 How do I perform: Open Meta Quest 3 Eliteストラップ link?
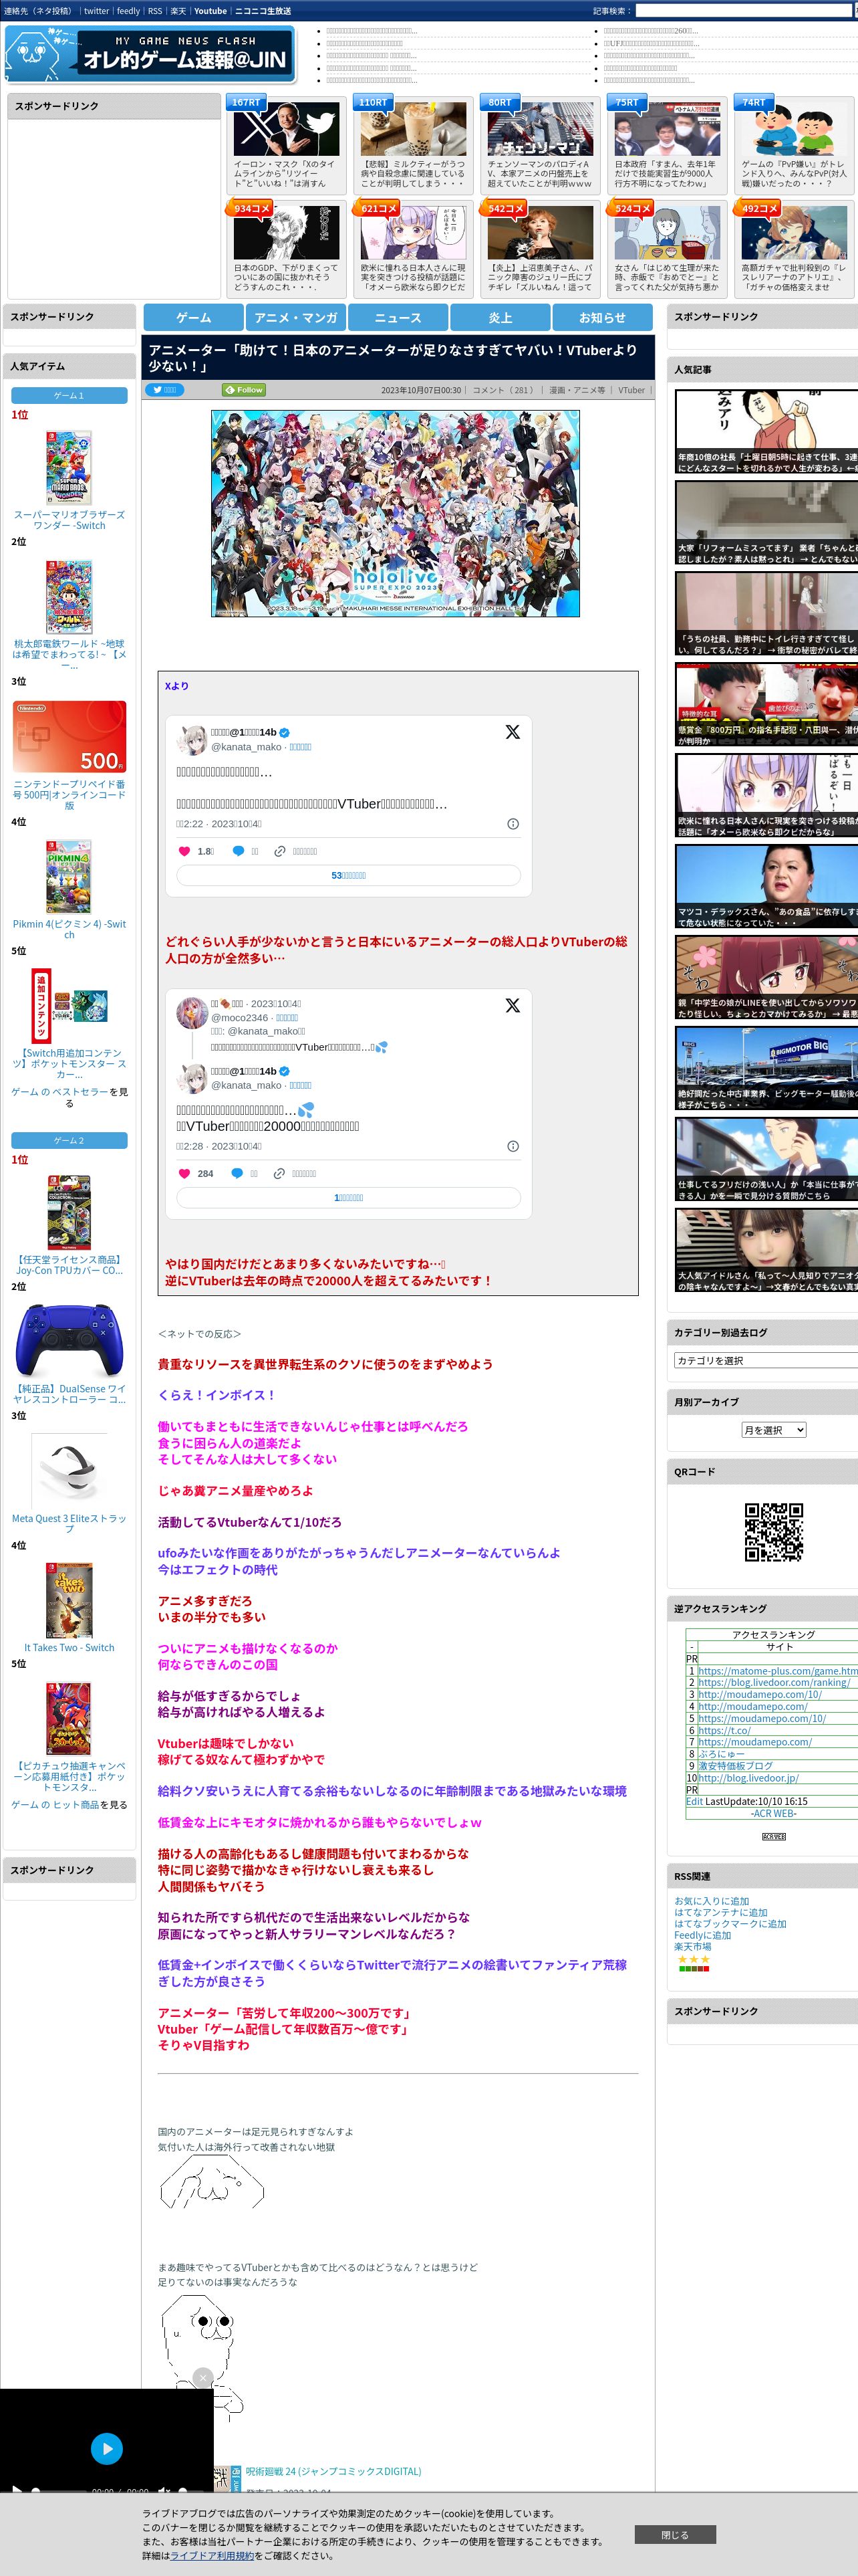point(69,1523)
